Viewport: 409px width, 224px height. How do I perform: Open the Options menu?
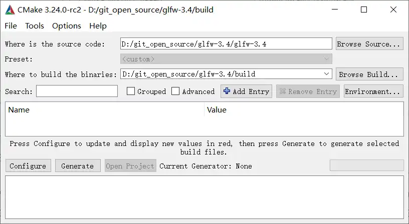tap(66, 25)
